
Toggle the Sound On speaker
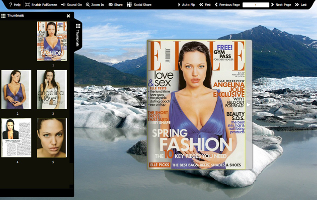71,5
